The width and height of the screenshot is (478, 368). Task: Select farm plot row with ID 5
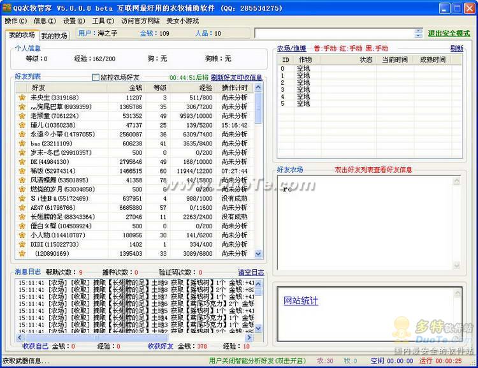click(369, 104)
